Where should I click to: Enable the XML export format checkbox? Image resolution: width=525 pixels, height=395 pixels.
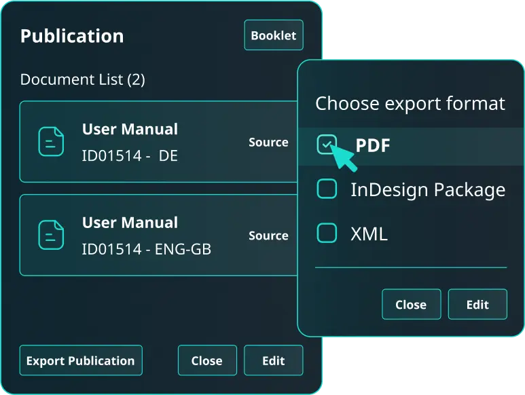click(327, 233)
